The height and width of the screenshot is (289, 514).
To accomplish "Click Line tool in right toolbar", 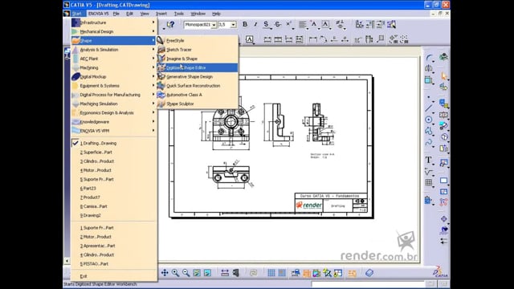I will pos(428,108).
